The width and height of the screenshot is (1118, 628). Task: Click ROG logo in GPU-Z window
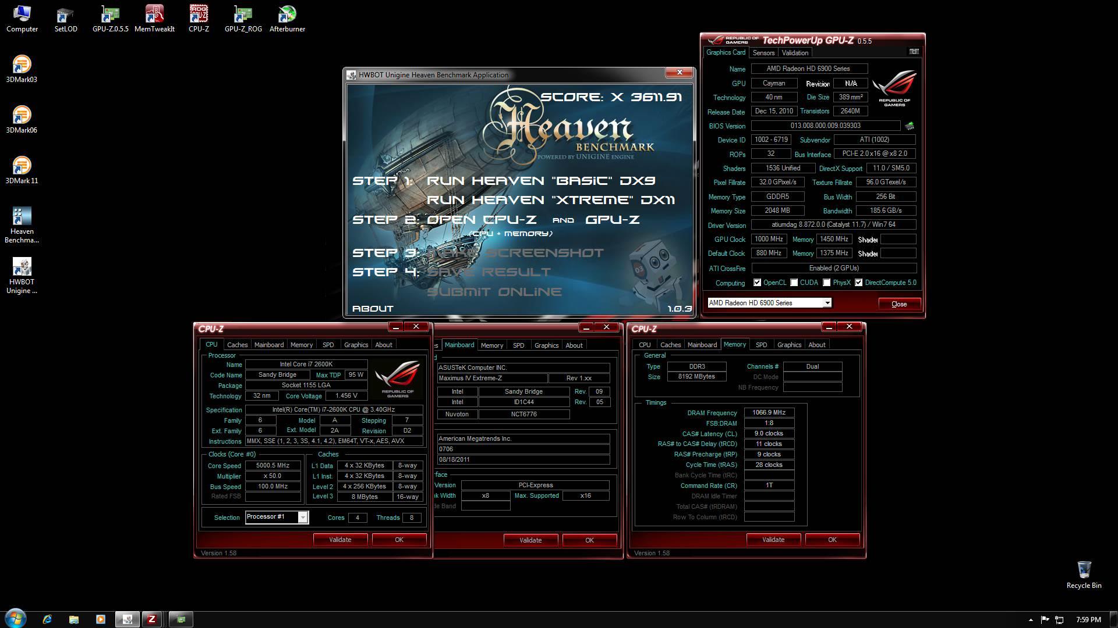[x=894, y=88]
